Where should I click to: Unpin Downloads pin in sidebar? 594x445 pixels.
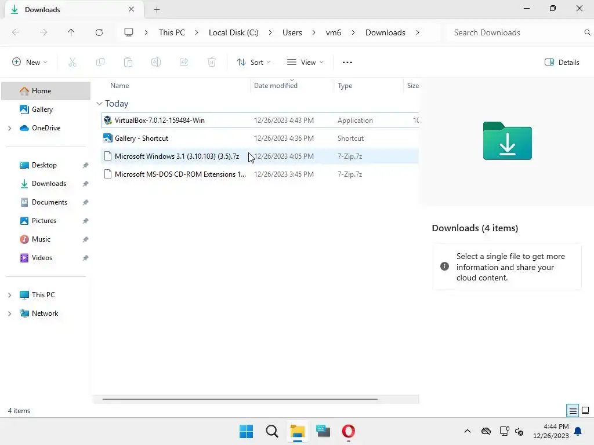tap(86, 184)
